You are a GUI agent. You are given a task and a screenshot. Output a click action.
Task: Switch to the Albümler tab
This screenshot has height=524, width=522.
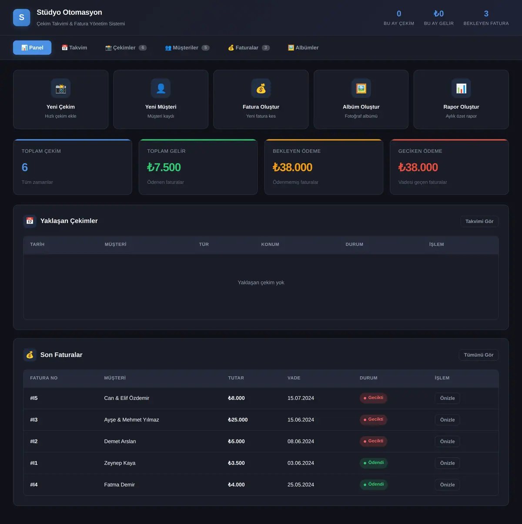click(x=303, y=47)
